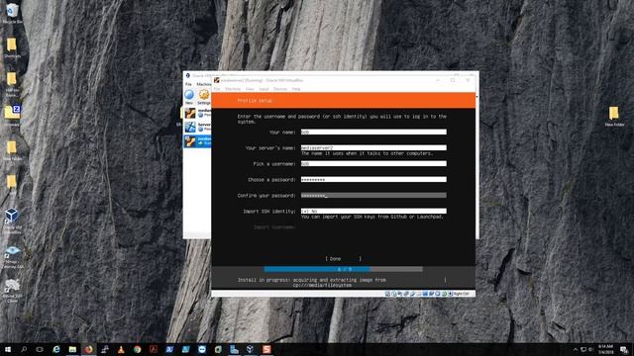Open TeamViewer from taskbar

click(202, 349)
